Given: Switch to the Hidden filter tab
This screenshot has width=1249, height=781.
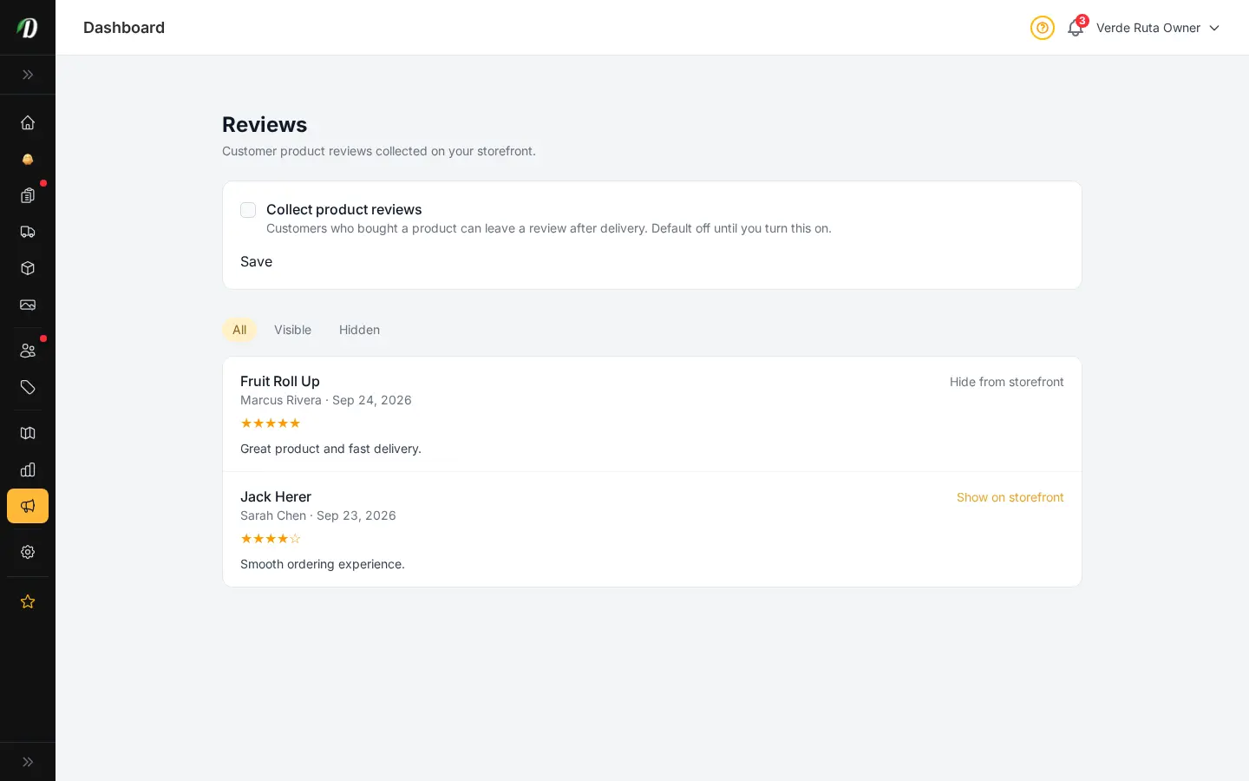Looking at the screenshot, I should point(359,330).
